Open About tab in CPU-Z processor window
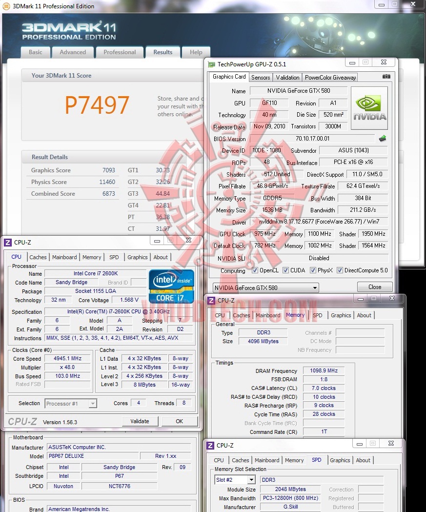This screenshot has width=426, height=512. pos(161,257)
